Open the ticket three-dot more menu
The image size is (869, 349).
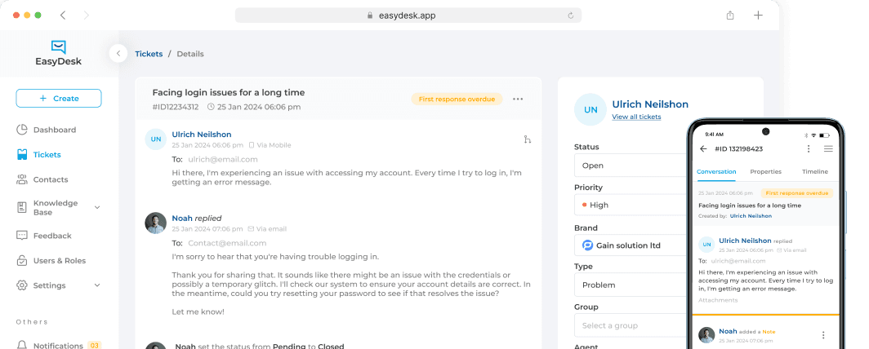[518, 99]
